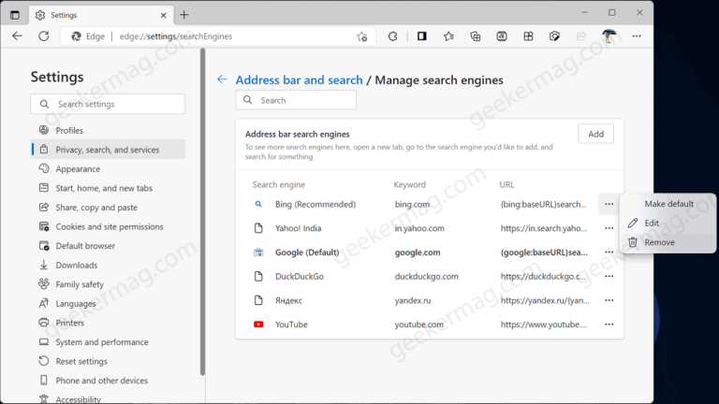The width and height of the screenshot is (719, 404).
Task: Go back using blue arrow beside breadcrumb
Action: [x=222, y=79]
